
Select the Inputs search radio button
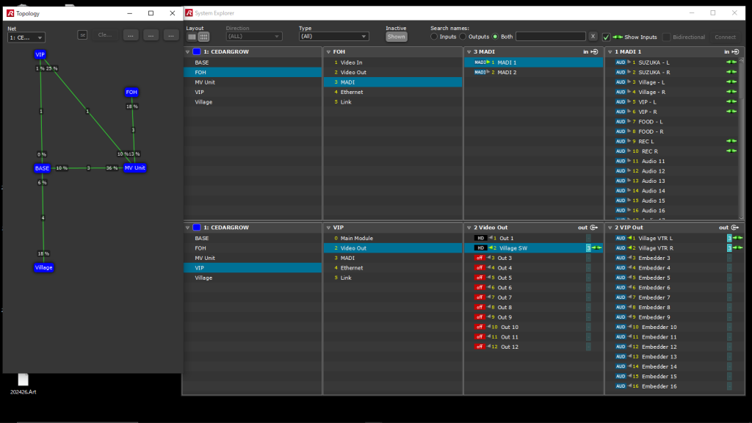434,36
